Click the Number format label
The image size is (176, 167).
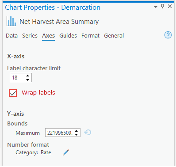tap(28, 144)
